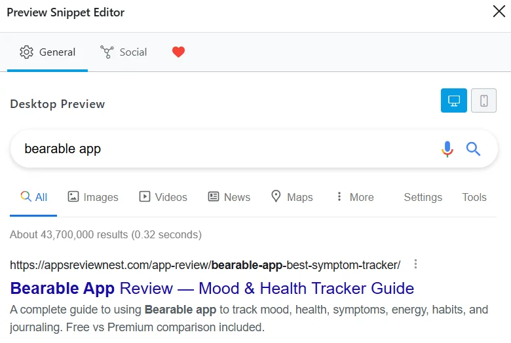Click the gear icon on General tab
Image resolution: width=511 pixels, height=343 pixels.
(x=26, y=52)
